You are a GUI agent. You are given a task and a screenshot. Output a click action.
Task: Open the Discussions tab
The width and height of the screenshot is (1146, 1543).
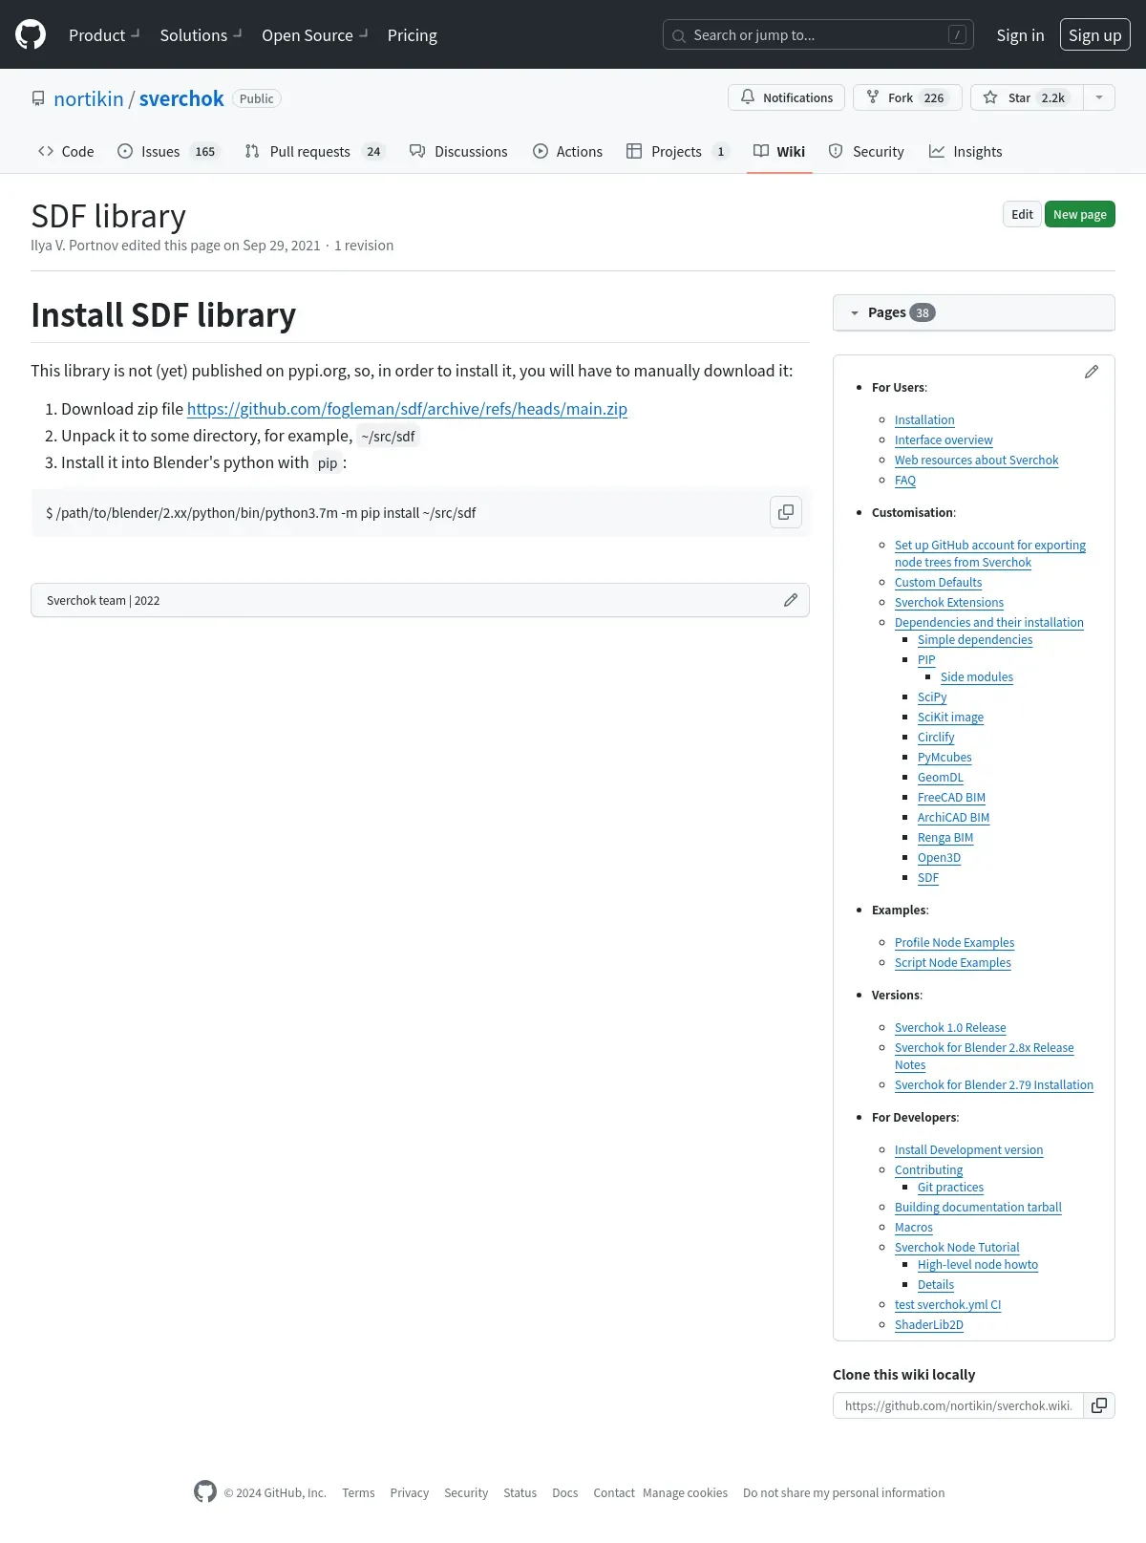(458, 151)
